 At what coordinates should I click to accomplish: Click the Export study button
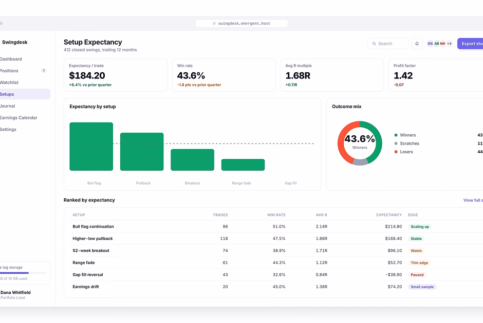(470, 44)
